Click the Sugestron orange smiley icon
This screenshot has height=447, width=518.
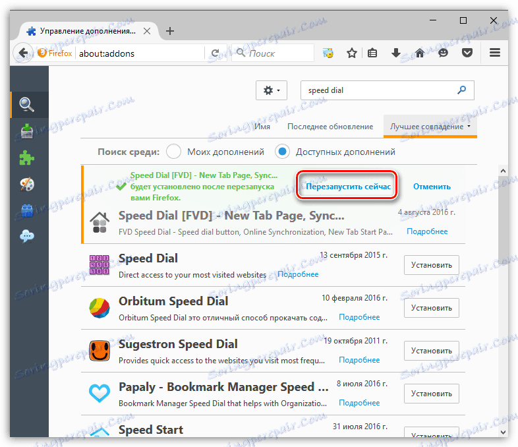pyautogui.click(x=100, y=351)
